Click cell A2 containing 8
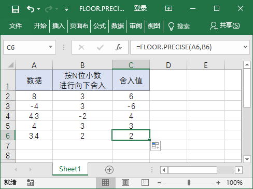Screen dimensions: 253x189 click(34, 96)
